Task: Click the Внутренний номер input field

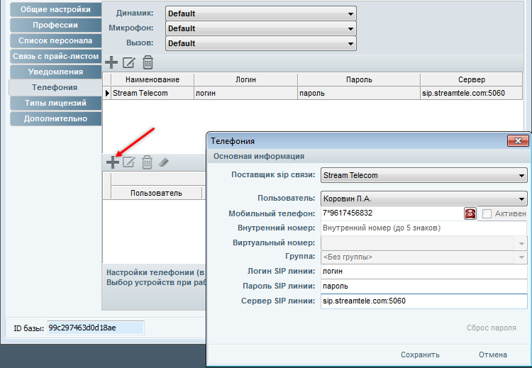Action: (x=423, y=228)
